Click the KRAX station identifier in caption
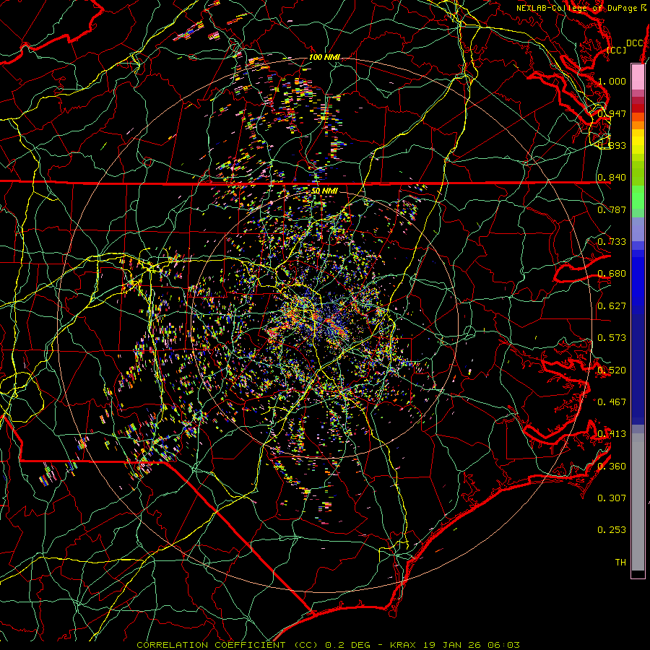 (x=402, y=645)
